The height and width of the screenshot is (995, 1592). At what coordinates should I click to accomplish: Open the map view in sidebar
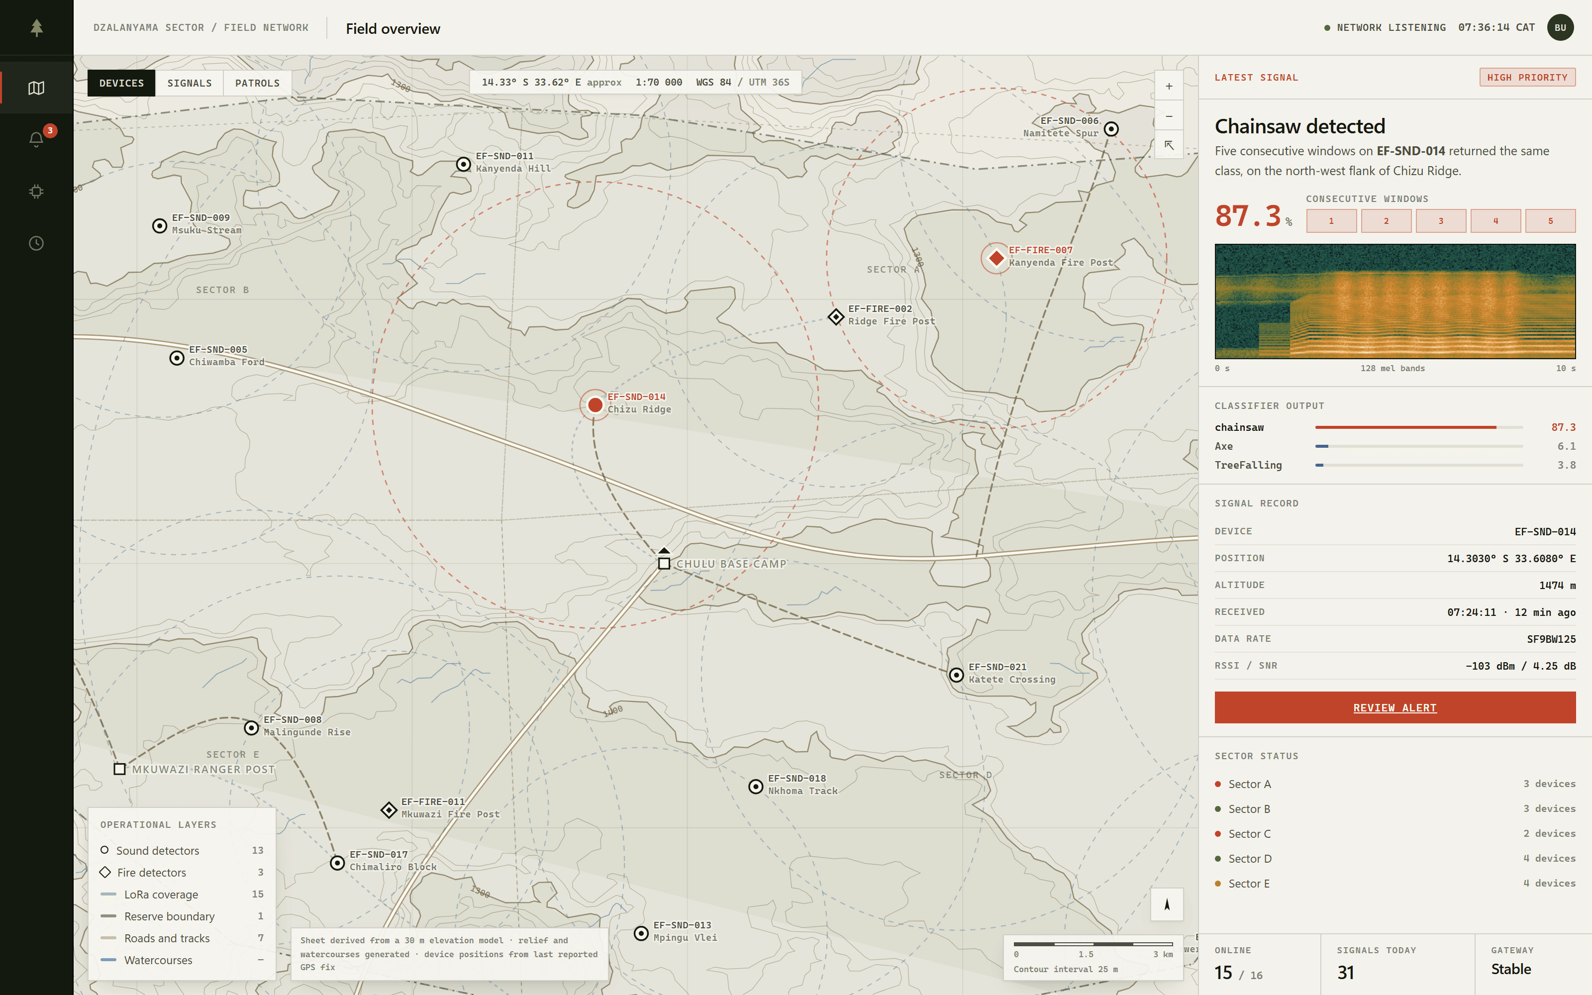coord(36,88)
